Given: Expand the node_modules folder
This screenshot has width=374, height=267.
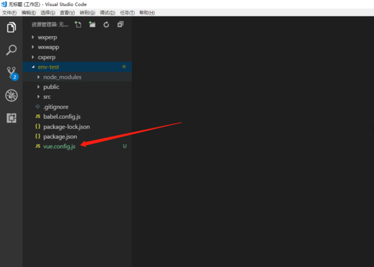Looking at the screenshot, I should 78,77.
